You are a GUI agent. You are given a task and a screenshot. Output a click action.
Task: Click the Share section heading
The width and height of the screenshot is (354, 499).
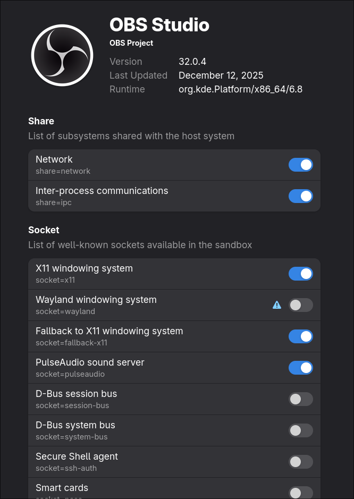[41, 121]
